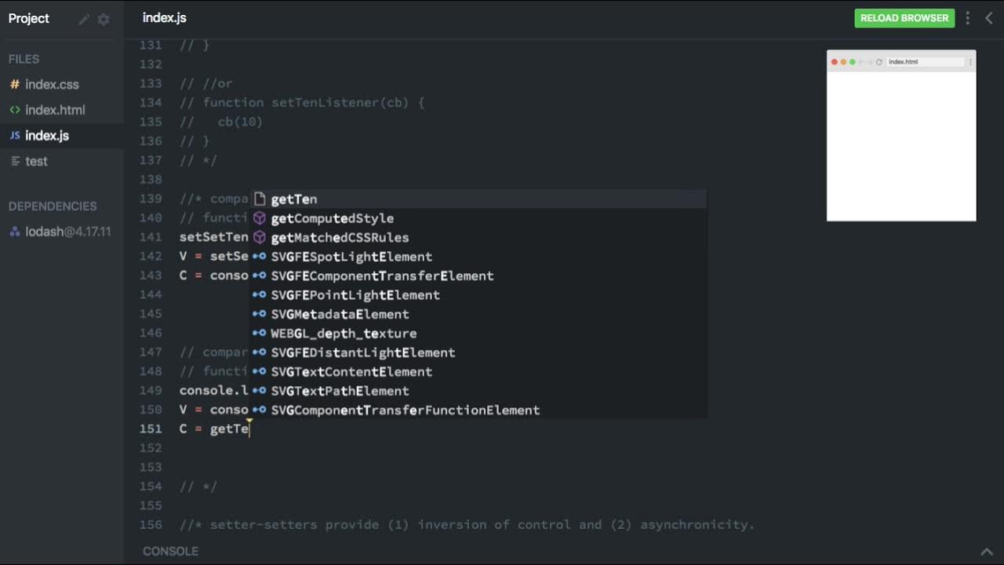Viewport: 1004px width, 565px height.
Task: Click the JS file icon for index.js
Action: point(15,136)
